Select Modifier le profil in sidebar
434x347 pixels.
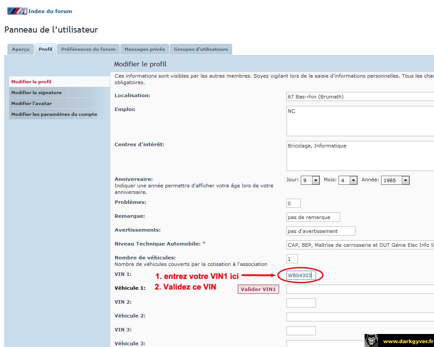59,82
